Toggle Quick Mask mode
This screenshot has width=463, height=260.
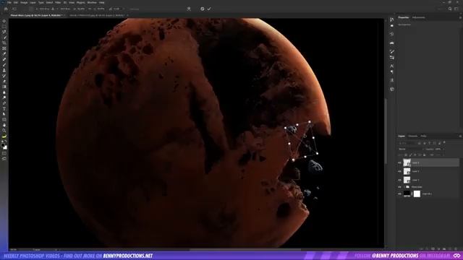[4, 153]
